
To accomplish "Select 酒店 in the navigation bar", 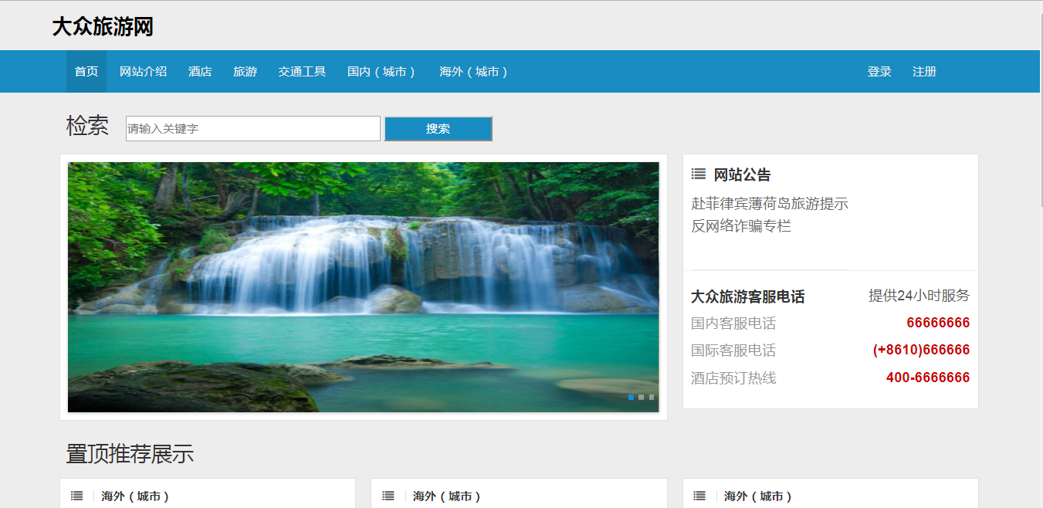I will [x=200, y=72].
